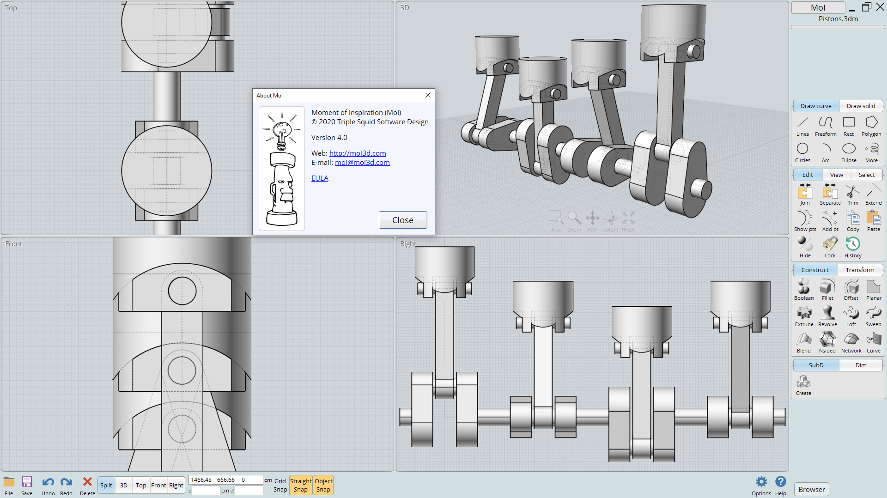Switch to Top viewport layout

point(141,485)
